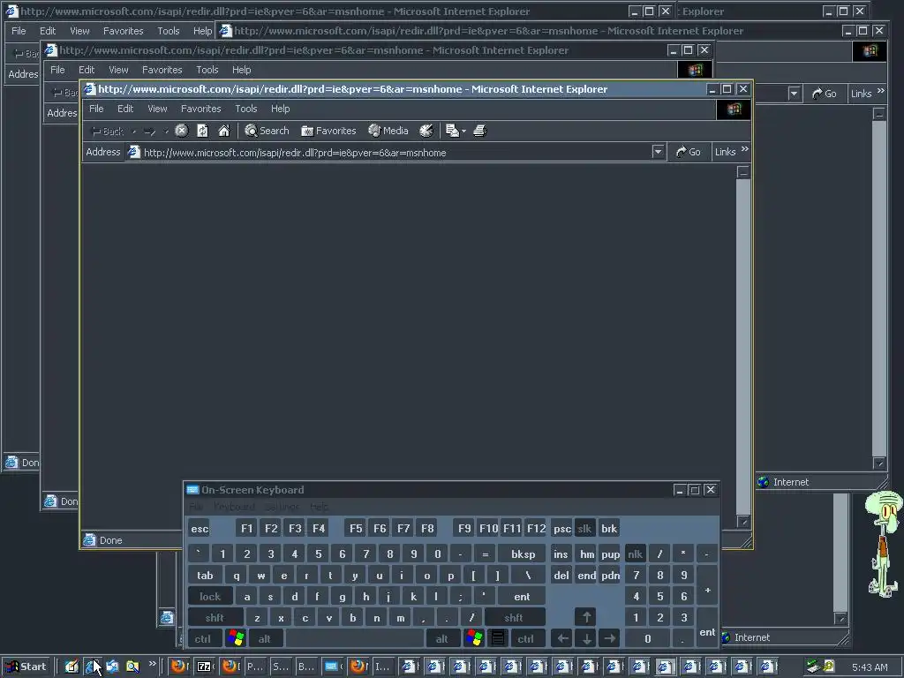904x678 pixels.
Task: Click the space bar on On-Screen Keyboard
Action: coord(355,638)
